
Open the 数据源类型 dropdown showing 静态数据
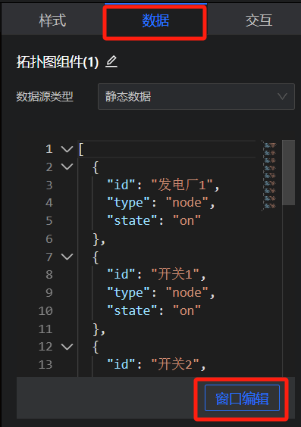(x=196, y=97)
